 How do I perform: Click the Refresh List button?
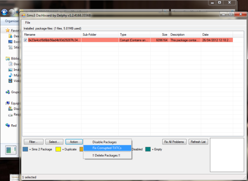pyautogui.click(x=198, y=142)
